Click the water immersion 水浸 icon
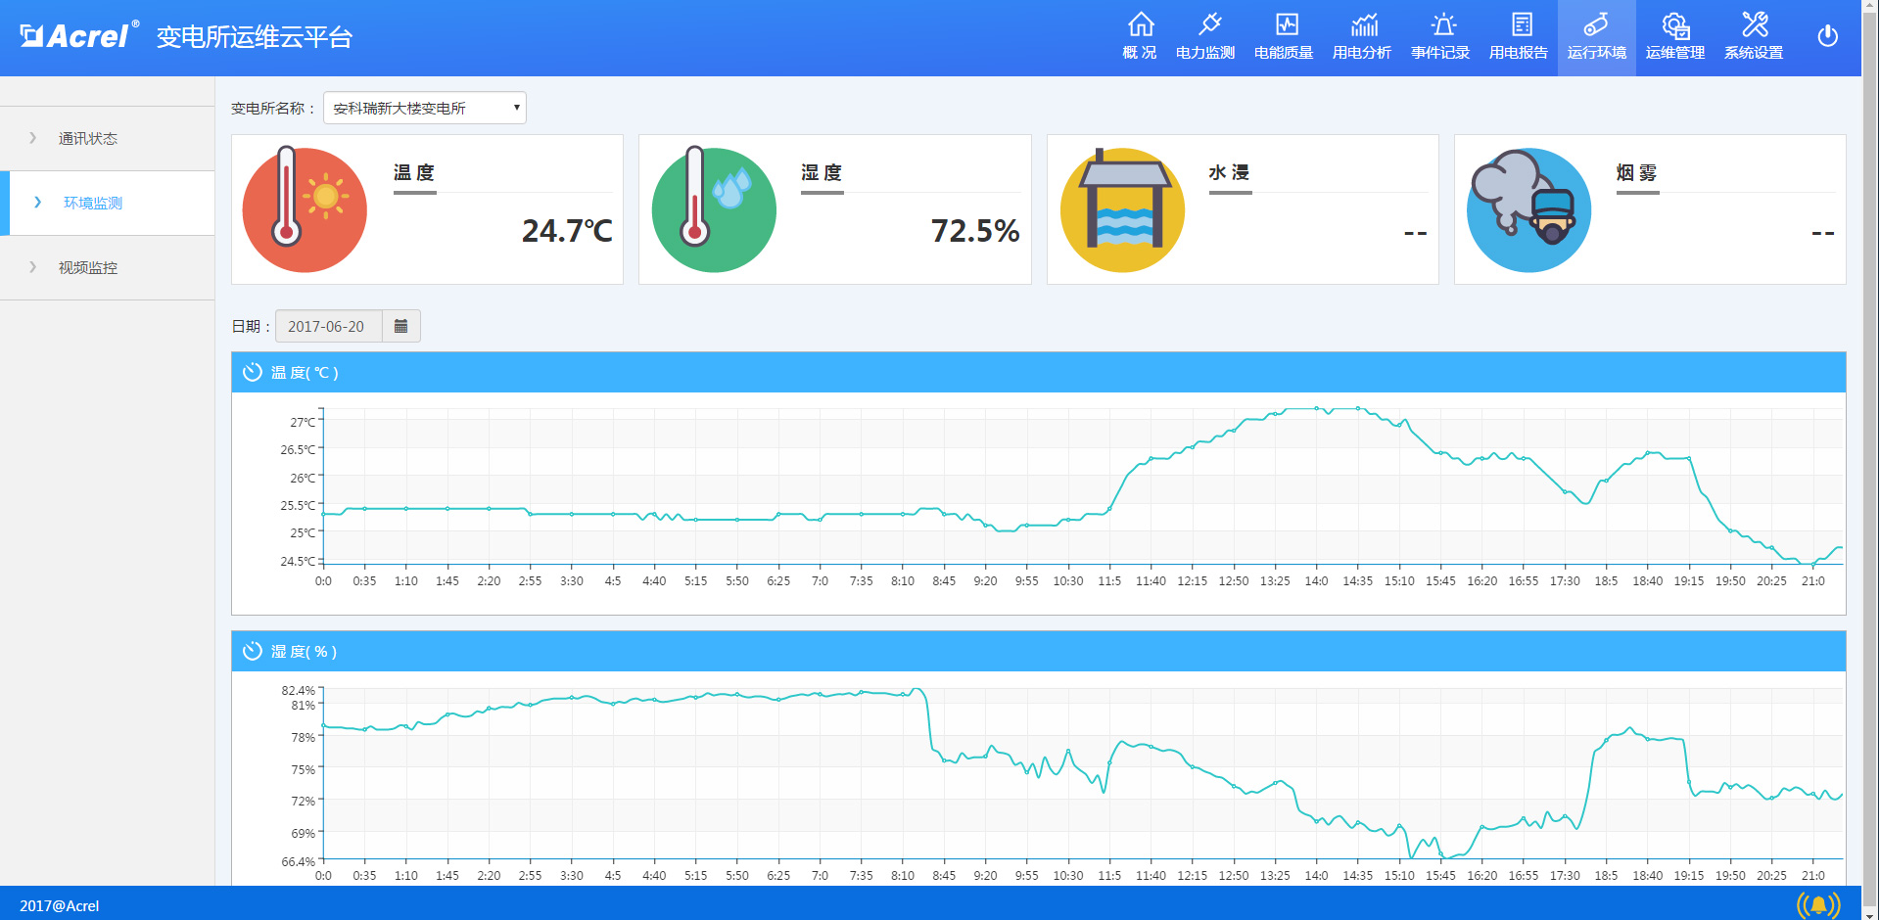Viewport: 1880px width, 920px height. click(1122, 209)
